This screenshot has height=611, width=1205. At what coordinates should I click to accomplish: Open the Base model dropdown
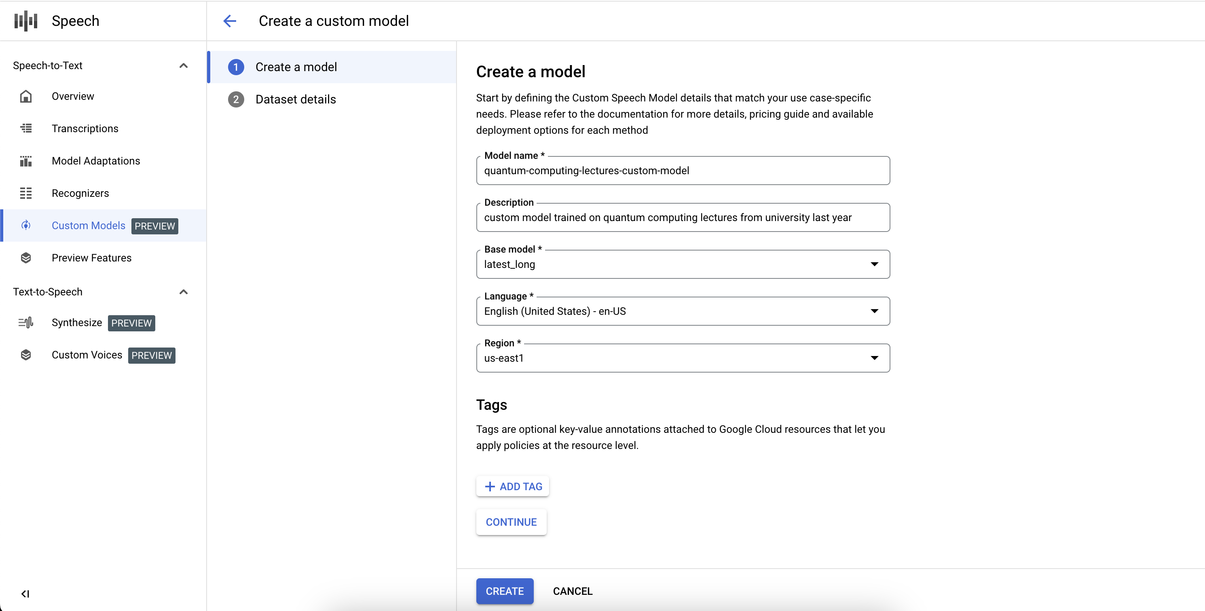pos(874,264)
